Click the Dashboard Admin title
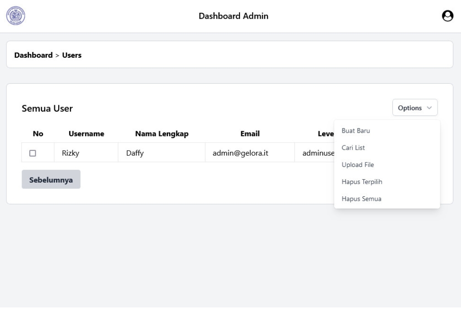Image resolution: width=461 pixels, height=312 pixels. pyautogui.click(x=233, y=16)
